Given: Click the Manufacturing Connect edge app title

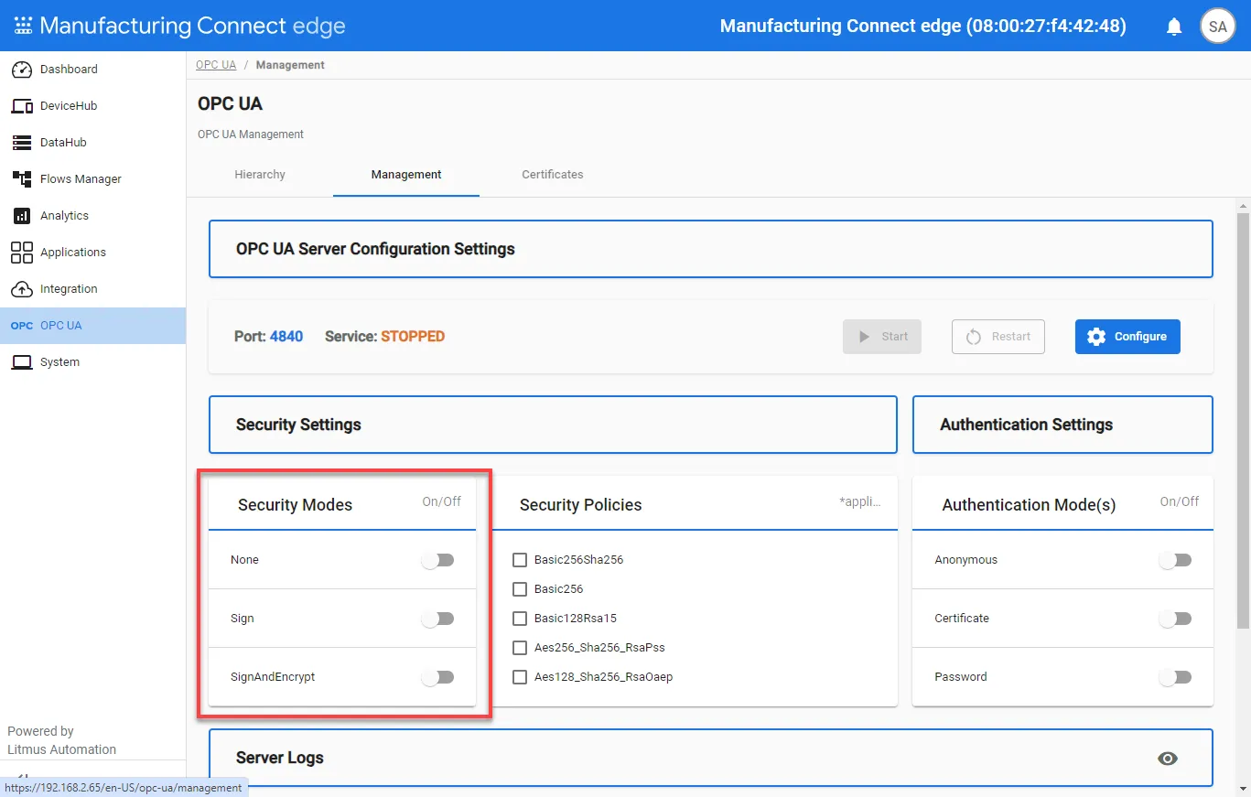Looking at the screenshot, I should pos(192,26).
